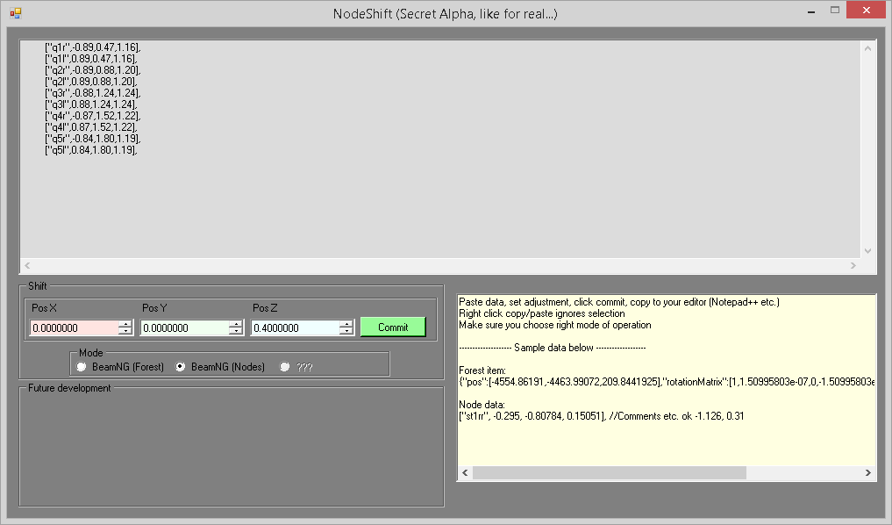Click the 'Sample data below' separator text

pos(553,348)
